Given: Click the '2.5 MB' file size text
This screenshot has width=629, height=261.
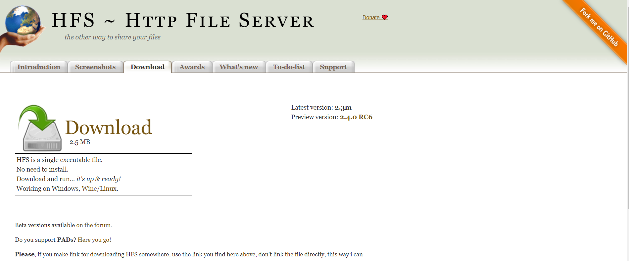Looking at the screenshot, I should click(x=80, y=142).
